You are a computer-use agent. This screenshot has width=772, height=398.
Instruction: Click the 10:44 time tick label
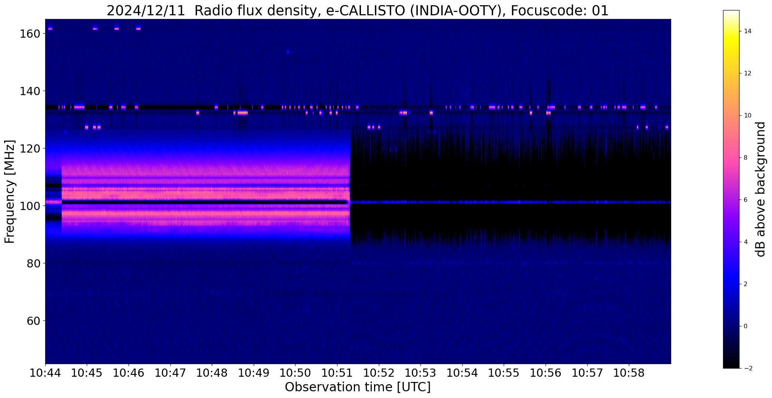[46, 373]
